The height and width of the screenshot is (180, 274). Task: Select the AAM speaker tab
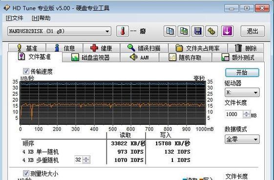(140, 57)
